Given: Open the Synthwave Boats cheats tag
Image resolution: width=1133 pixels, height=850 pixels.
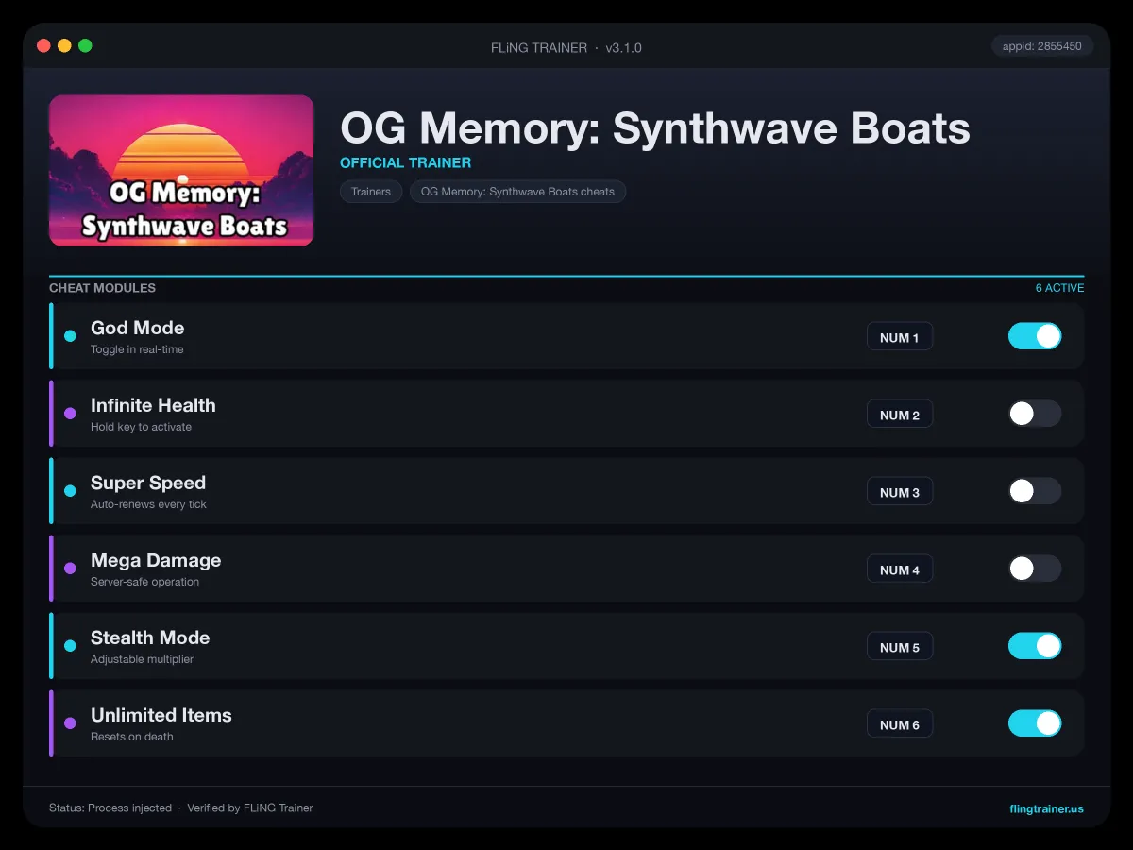Looking at the screenshot, I should coord(517,192).
